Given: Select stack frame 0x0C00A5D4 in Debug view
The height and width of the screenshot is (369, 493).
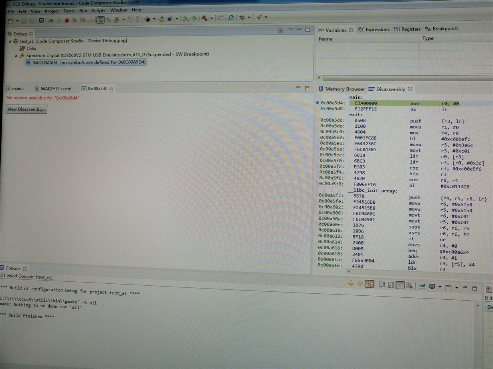Looking at the screenshot, I should click(x=85, y=62).
